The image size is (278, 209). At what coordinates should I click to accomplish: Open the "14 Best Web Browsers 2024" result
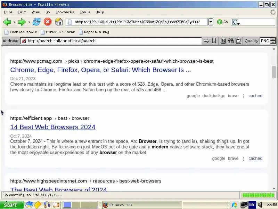(53, 127)
